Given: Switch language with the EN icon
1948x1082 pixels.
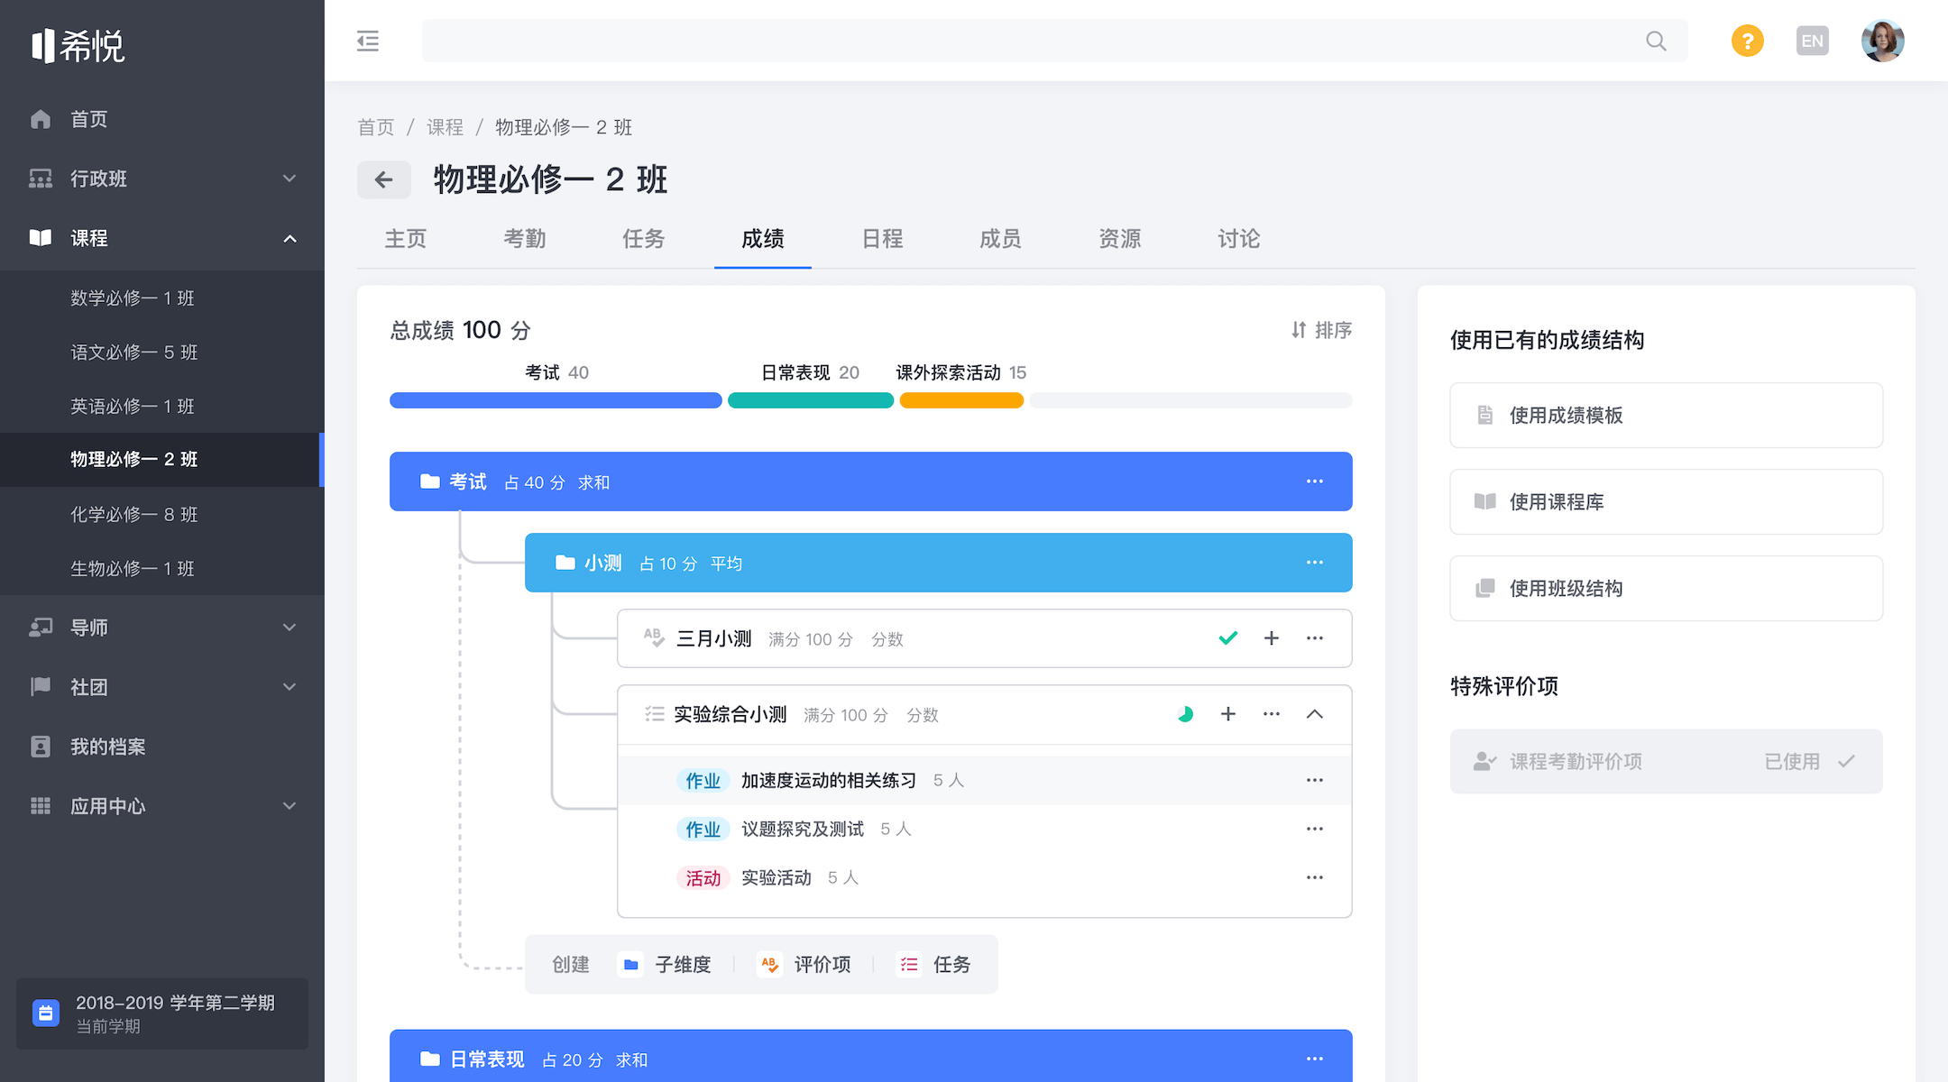Looking at the screenshot, I should point(1812,41).
